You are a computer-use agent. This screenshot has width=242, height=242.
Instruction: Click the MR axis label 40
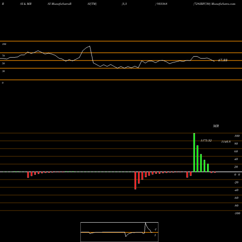tap(236, 159)
